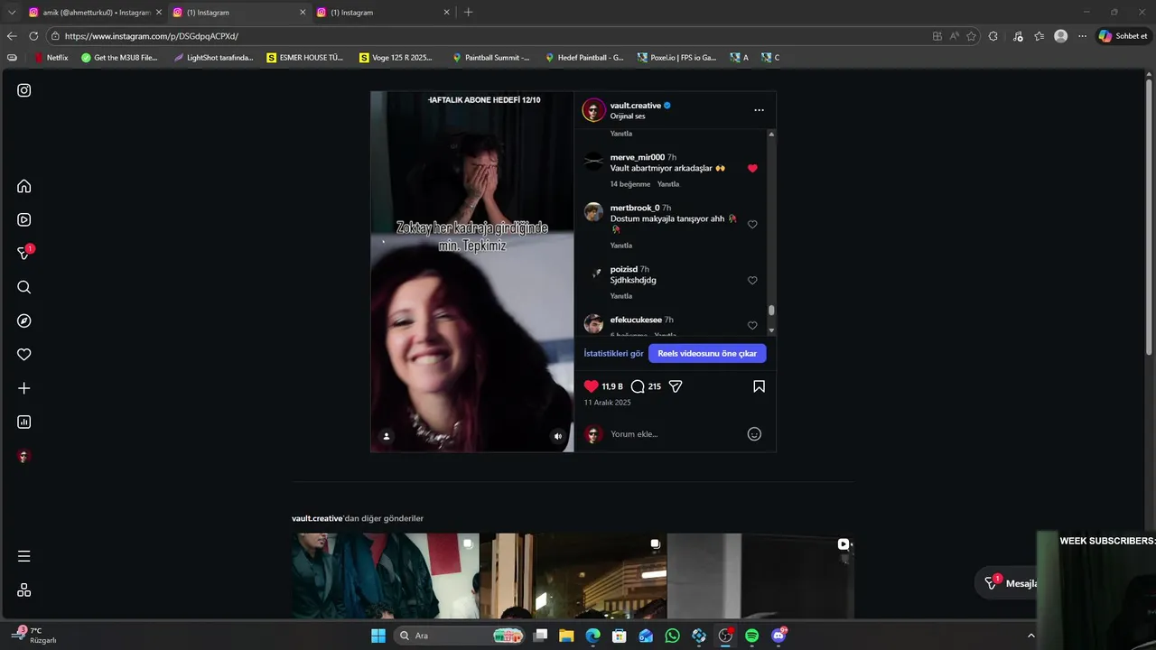
Task: Unlike merve_mir000's comment
Action: (752, 169)
